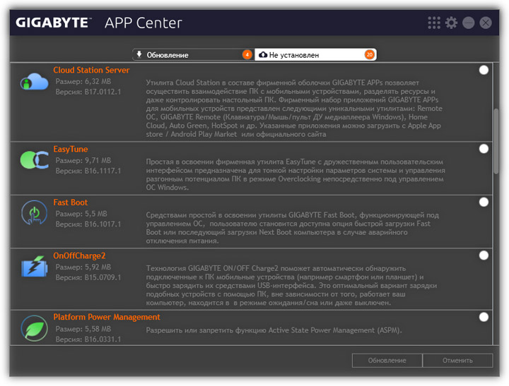Click orange badge 4 on Обновление tab

pyautogui.click(x=247, y=55)
